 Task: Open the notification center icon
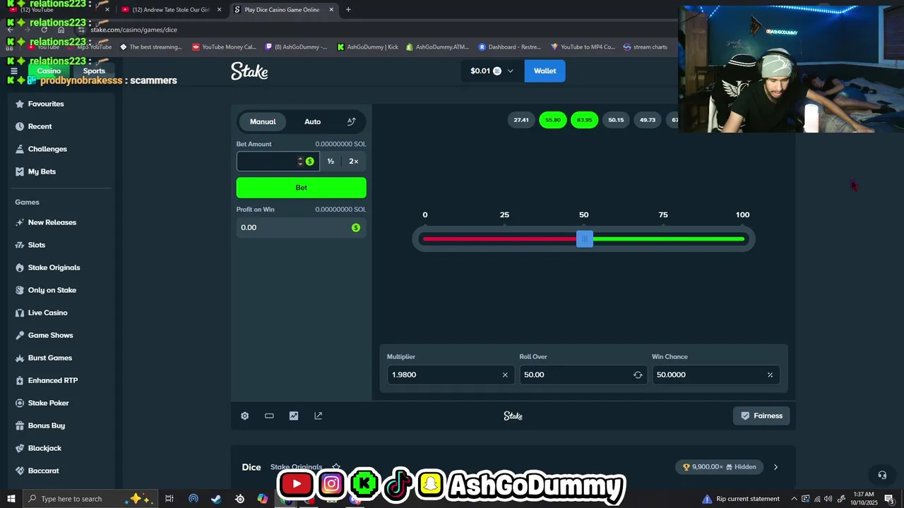point(890,499)
